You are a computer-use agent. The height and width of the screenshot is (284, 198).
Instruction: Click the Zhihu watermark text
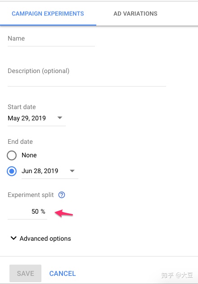tap(177, 275)
